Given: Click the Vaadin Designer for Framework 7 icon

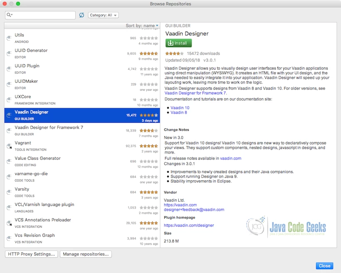Looking at the screenshot, I should [x=9, y=130].
